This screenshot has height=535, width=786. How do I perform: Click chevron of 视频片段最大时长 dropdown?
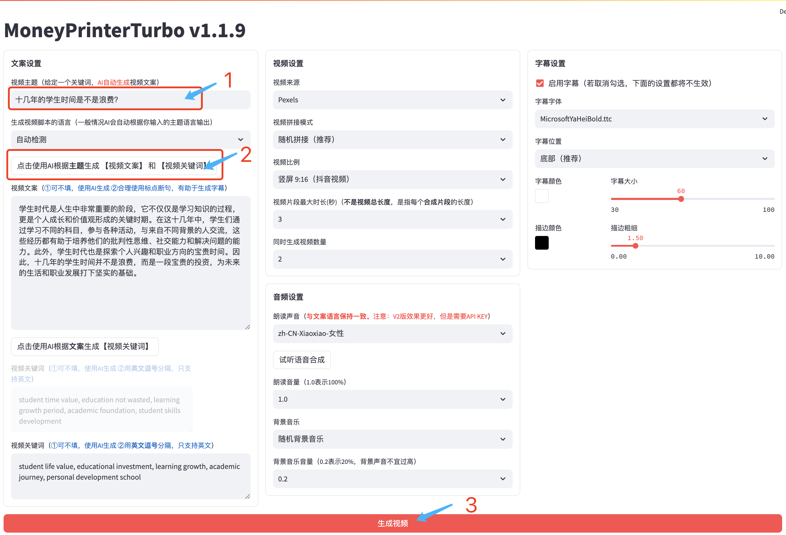tap(503, 219)
